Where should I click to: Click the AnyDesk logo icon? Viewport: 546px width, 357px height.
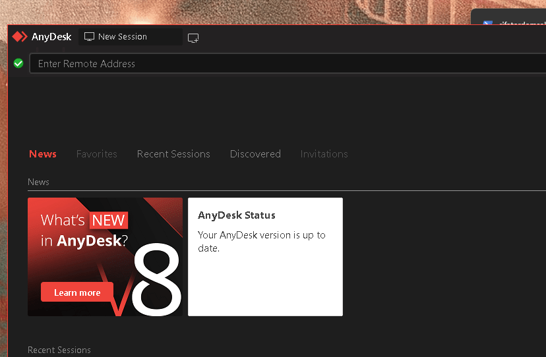[x=20, y=36]
